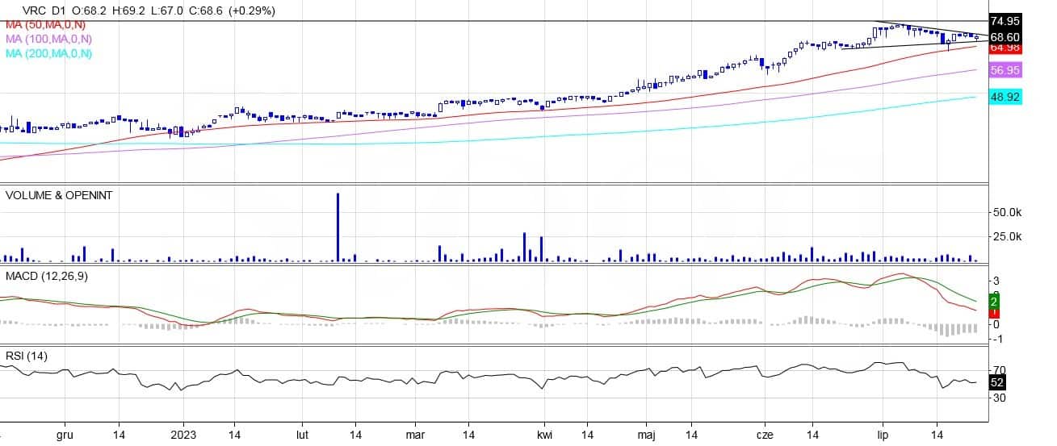Viewport: 1057px width, 446px height.
Task: Click the tallest volume bar in February
Action: pyautogui.click(x=338, y=227)
